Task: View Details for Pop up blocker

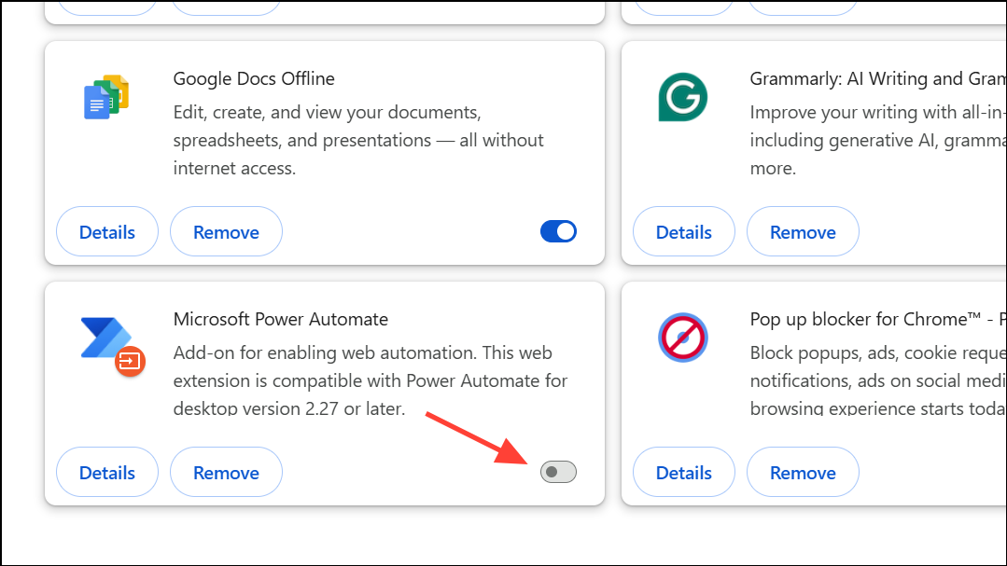Action: tap(683, 471)
